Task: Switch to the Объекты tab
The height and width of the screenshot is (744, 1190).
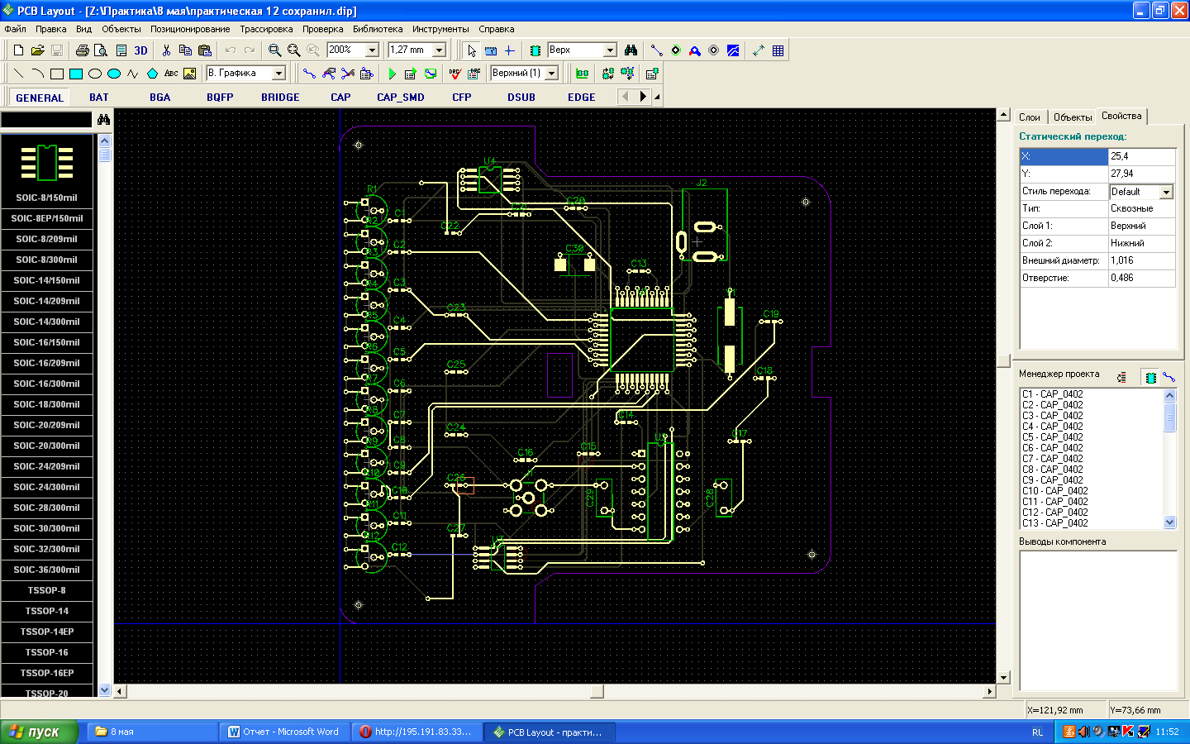Action: point(1073,117)
